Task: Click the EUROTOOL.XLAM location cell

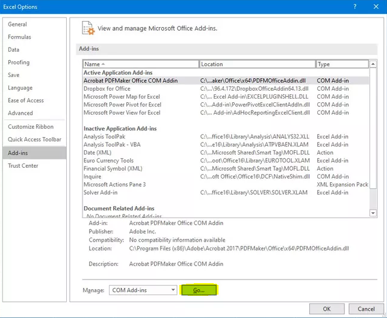Action: [x=255, y=161]
